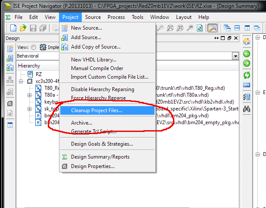Screen dimensions: 266x208
Task: Collapse the E tree node in right panel
Action: [x=258, y=92]
